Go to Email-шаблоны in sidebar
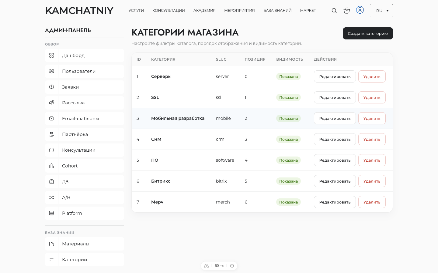 coord(85,119)
